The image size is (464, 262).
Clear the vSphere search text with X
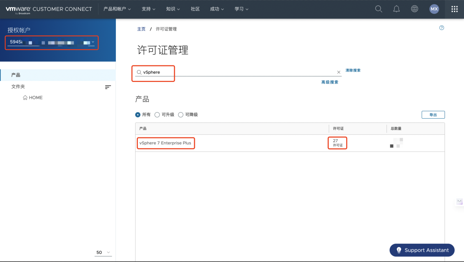click(339, 72)
